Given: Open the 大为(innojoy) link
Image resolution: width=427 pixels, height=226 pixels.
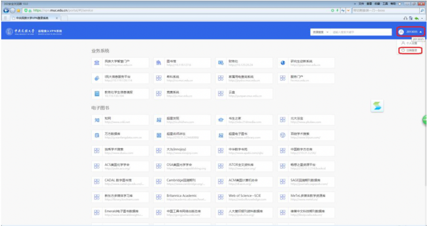Looking at the screenshot, I should (x=182, y=151).
